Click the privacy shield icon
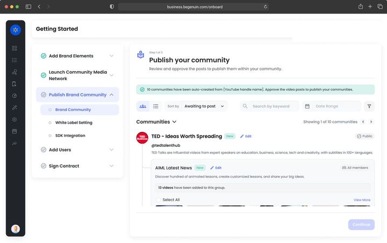Viewport: 387px width, 243px height. coord(112,6)
